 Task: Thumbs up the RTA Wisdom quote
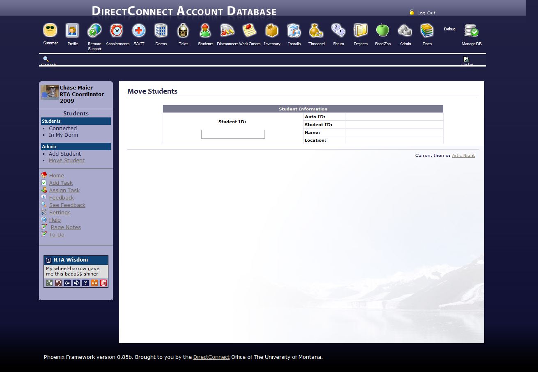pyautogui.click(x=49, y=283)
